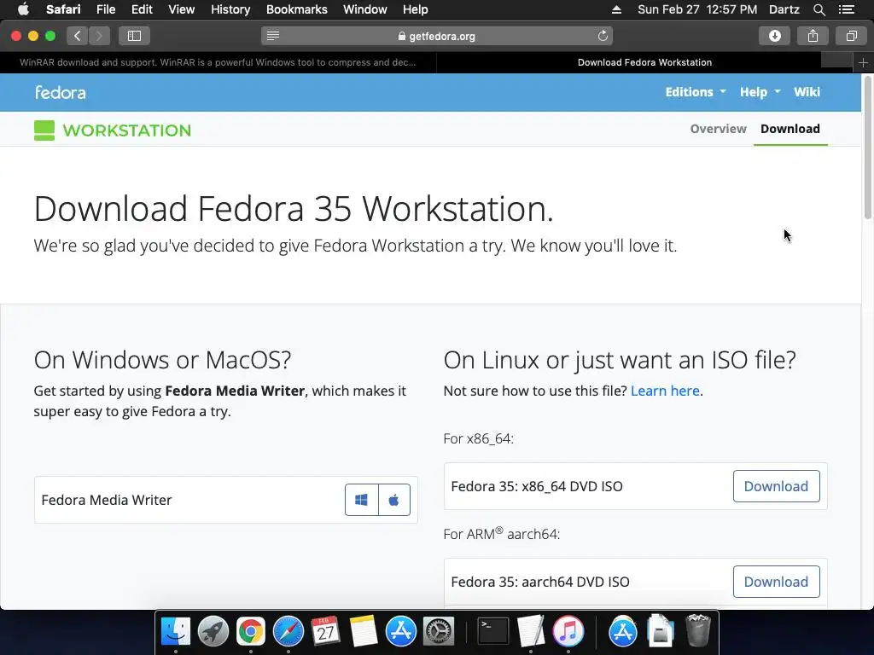Screen dimensions: 874x655
Task: Open Calendar from the Dock
Action: [x=325, y=632]
